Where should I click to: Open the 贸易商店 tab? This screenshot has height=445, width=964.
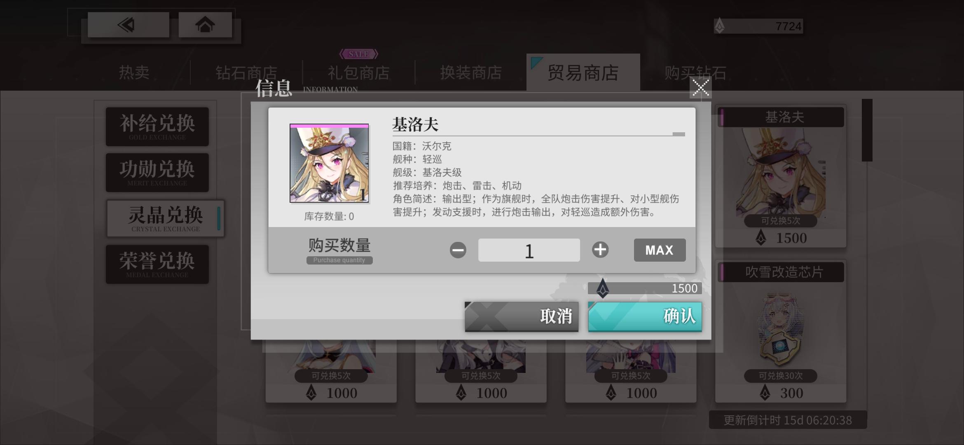(583, 73)
